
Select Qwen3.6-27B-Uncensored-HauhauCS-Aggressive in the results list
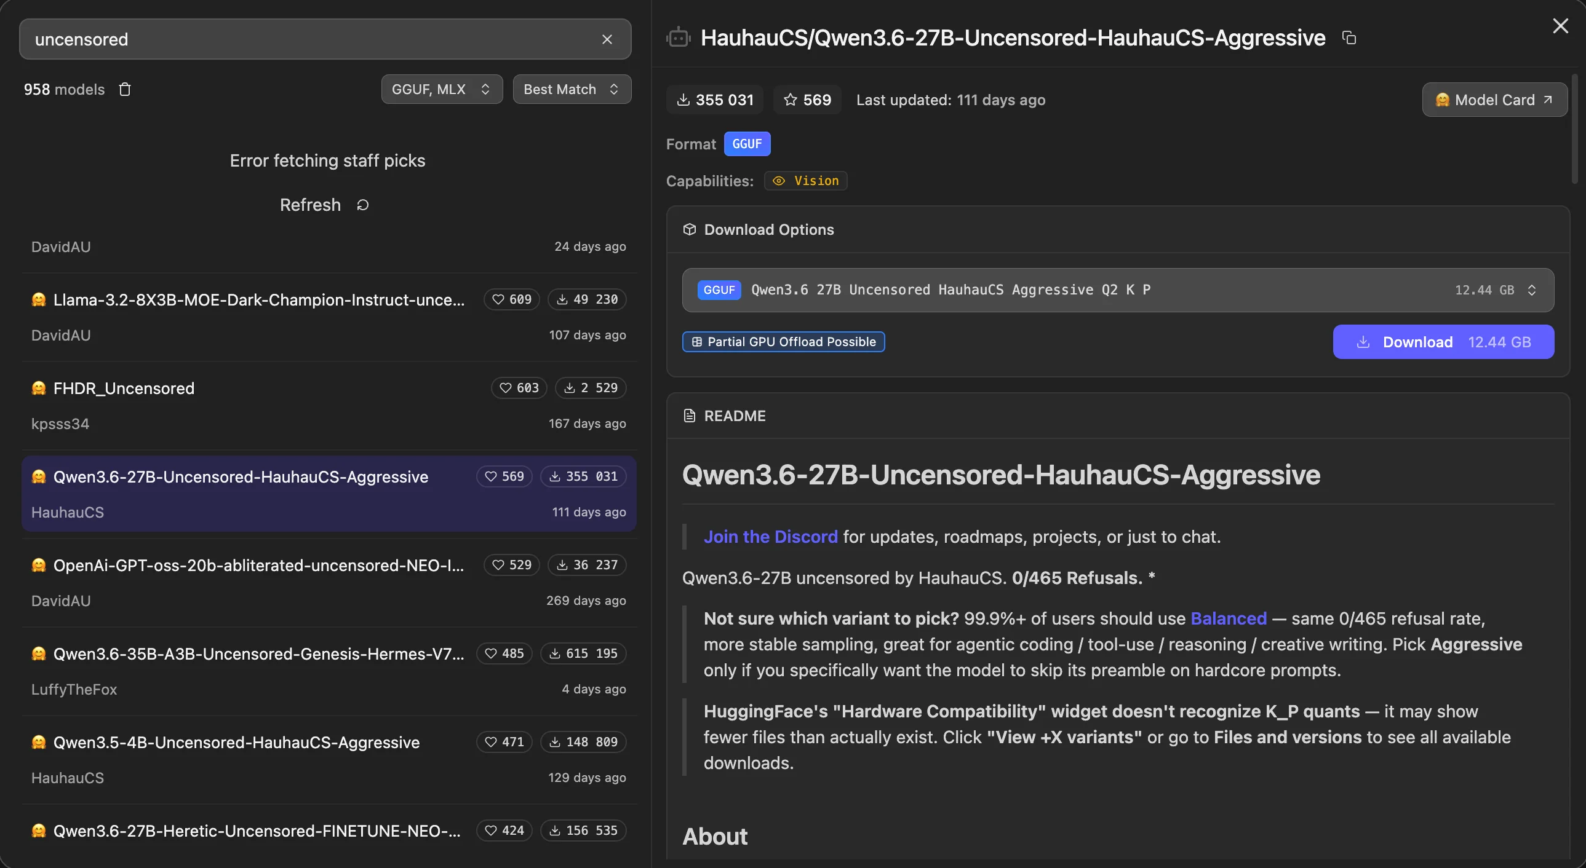tap(329, 494)
